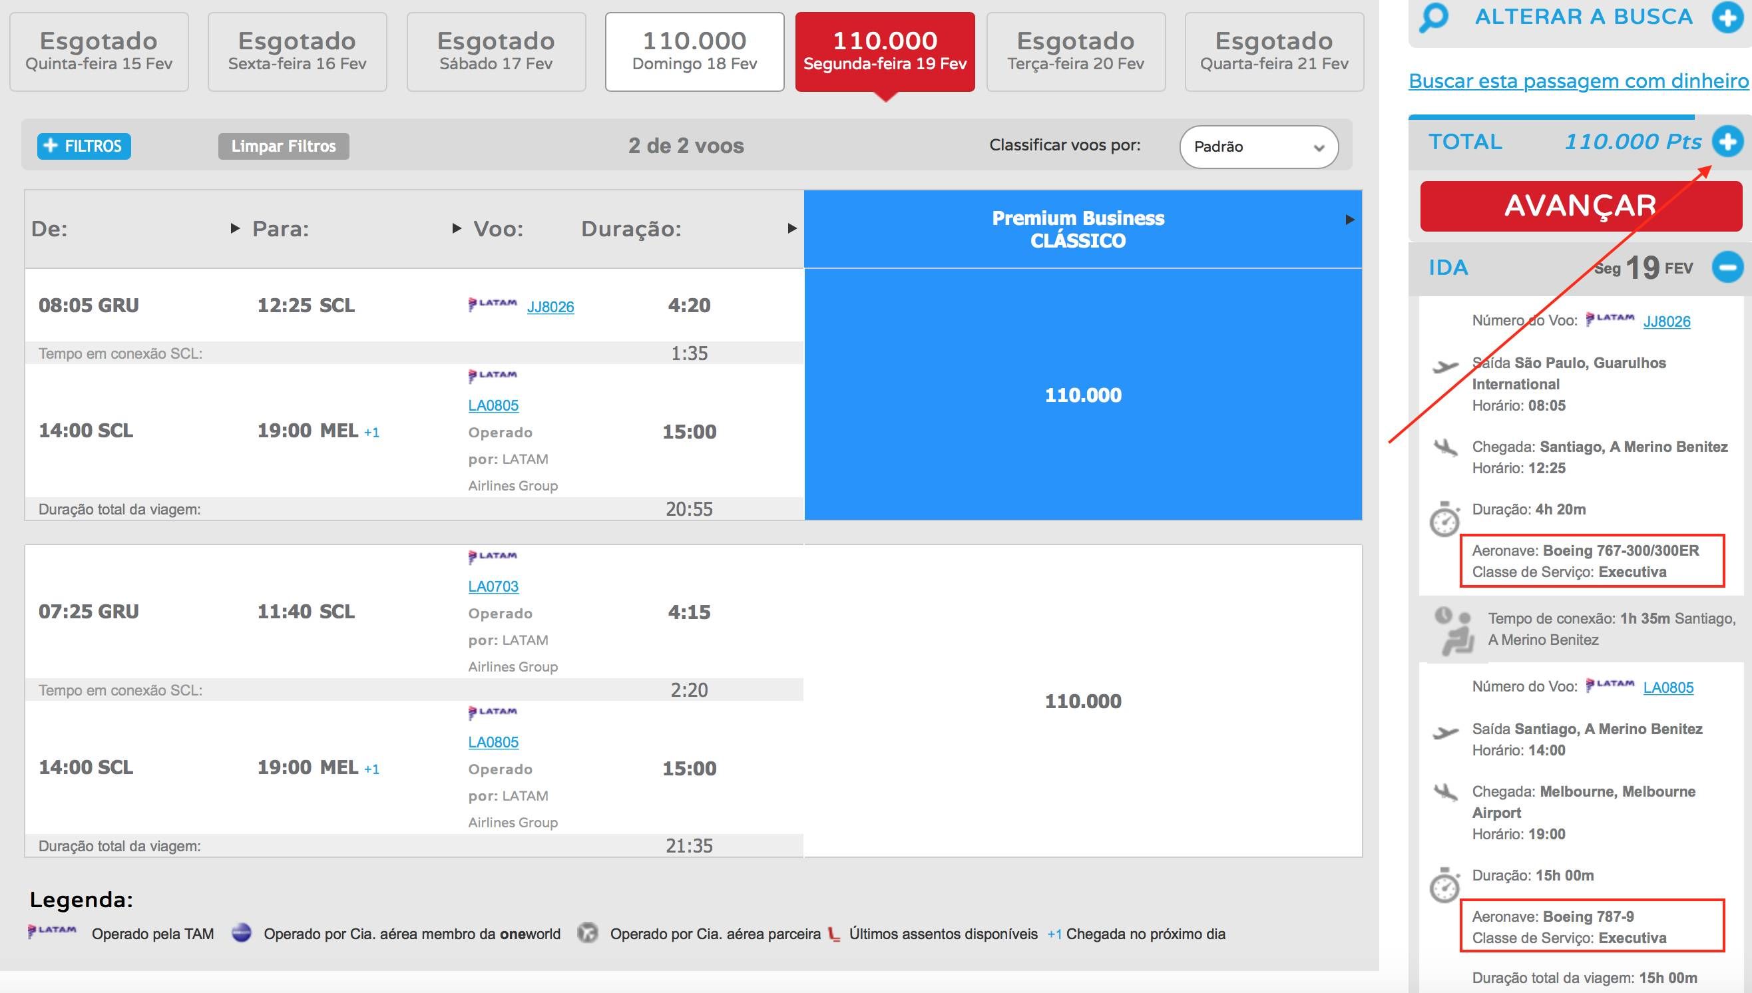The image size is (1752, 993).
Task: Open LA0805 link in the IDA sidebar
Action: coord(1668,688)
